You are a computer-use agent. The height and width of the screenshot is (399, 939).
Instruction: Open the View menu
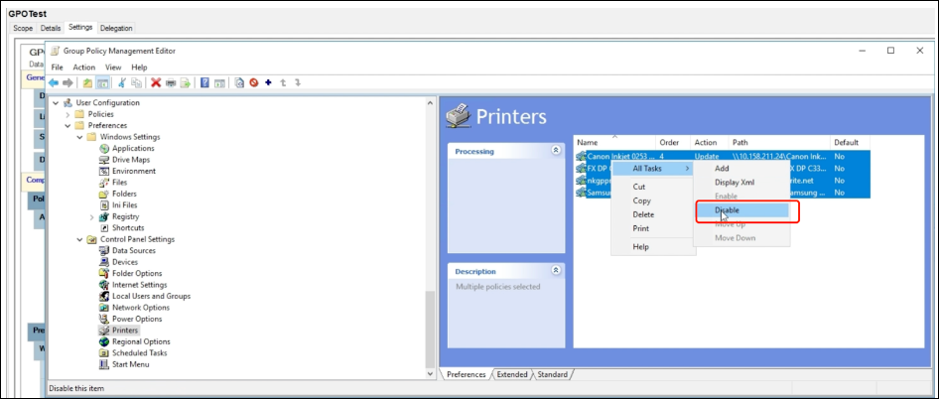(113, 67)
